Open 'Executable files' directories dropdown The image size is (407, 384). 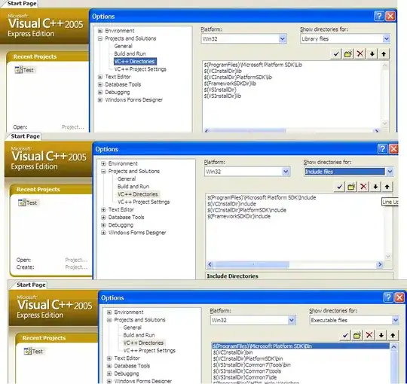point(396,320)
